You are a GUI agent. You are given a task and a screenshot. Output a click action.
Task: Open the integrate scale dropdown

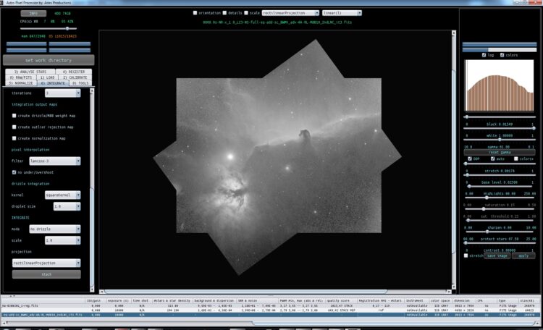pyautogui.click(x=63, y=240)
